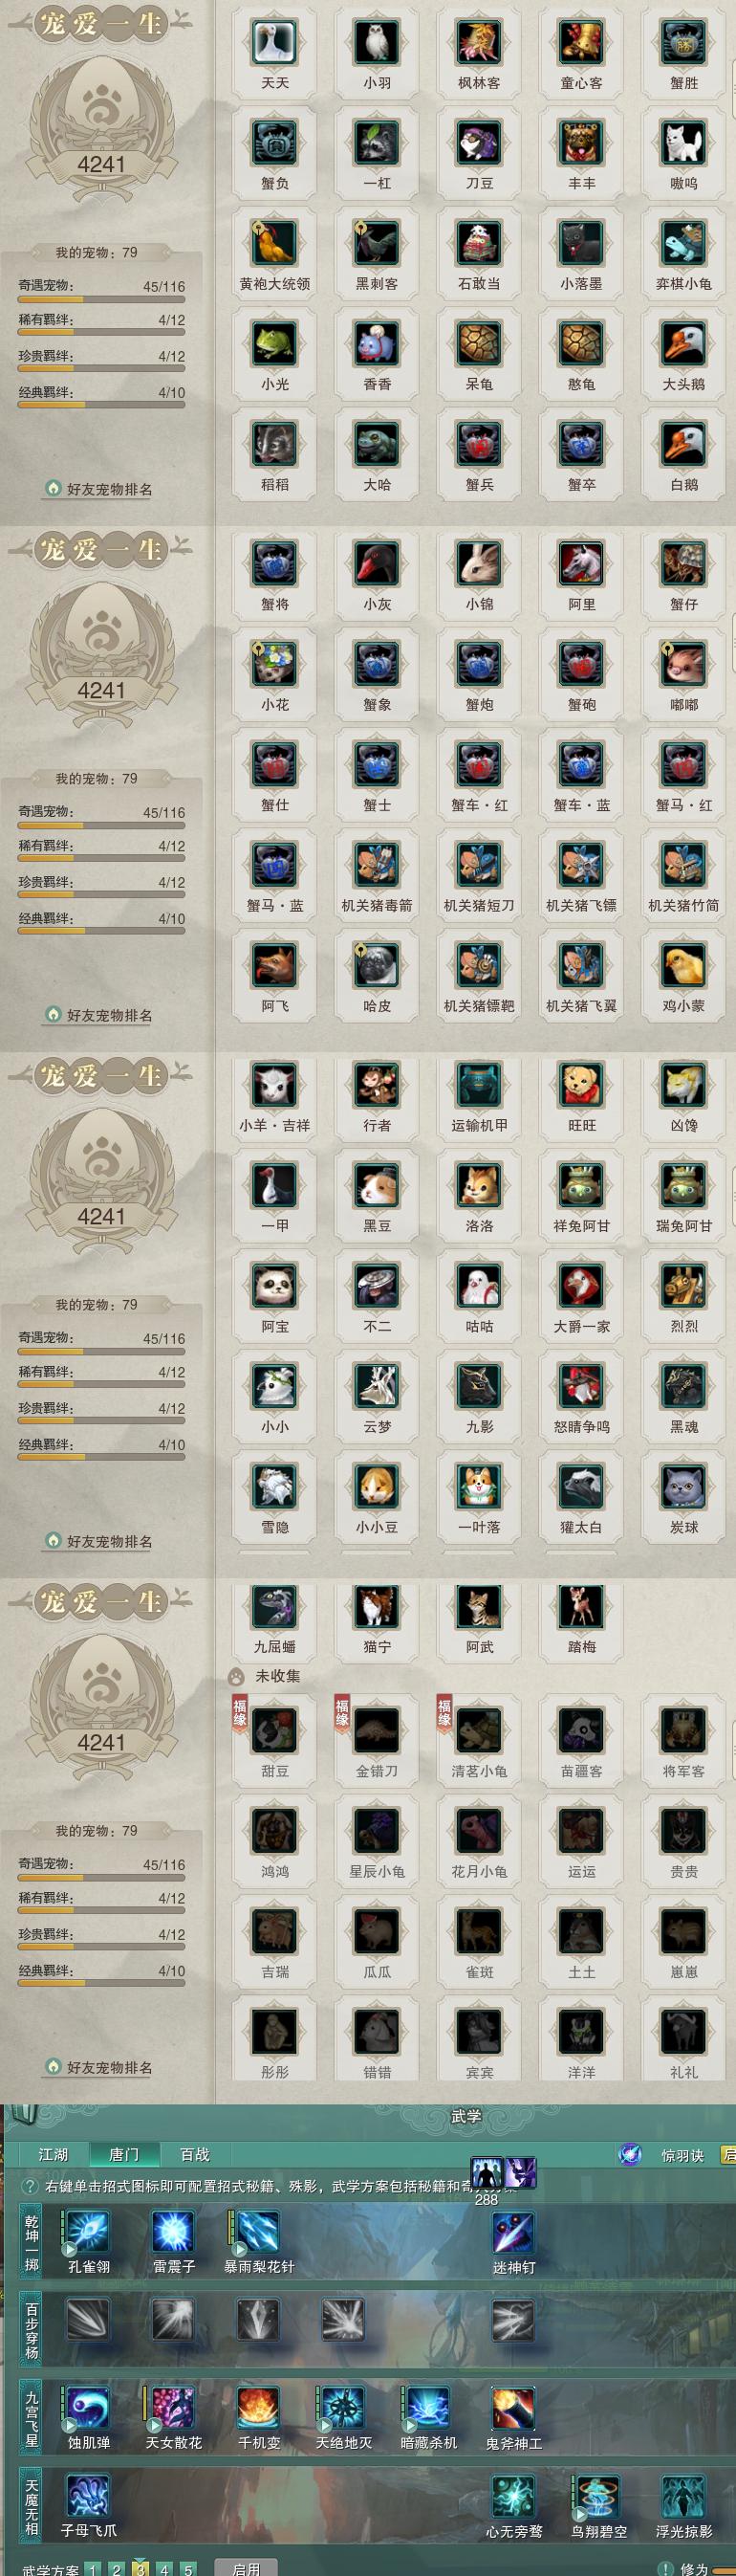736x2576 pixels.
Task: Click the 子母飞爪 skill icon
Action: click(89, 2496)
